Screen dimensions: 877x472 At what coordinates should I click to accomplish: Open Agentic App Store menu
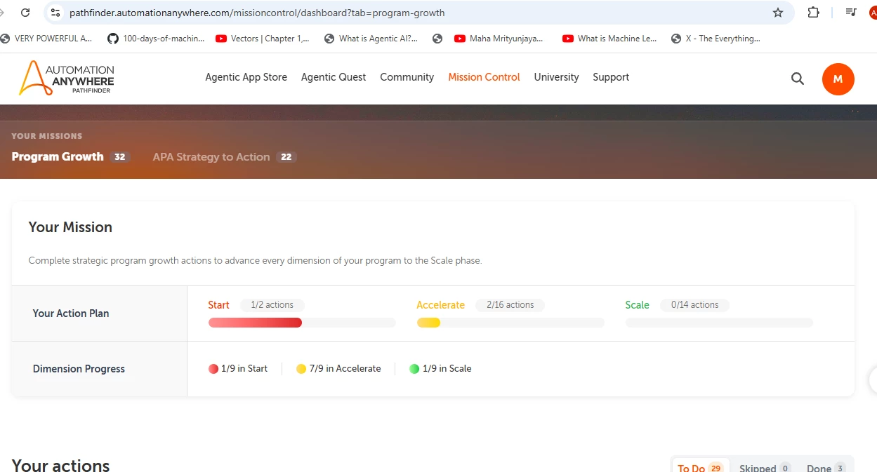(246, 77)
